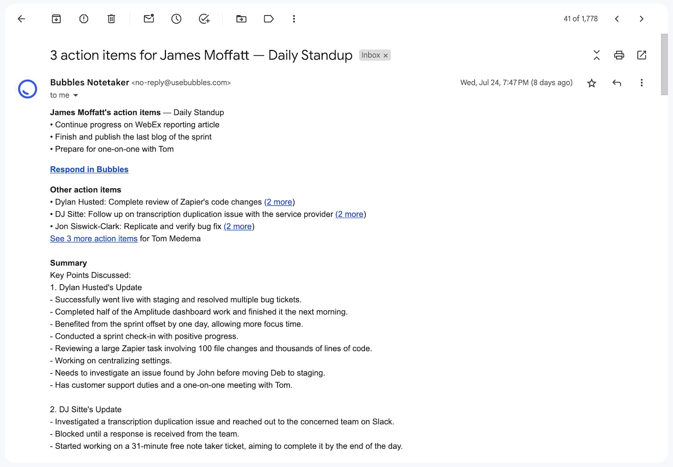The height and width of the screenshot is (467, 673).
Task: Go to the older email arrow
Action: (x=641, y=19)
